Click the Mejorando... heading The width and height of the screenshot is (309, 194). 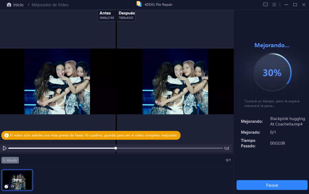click(x=272, y=45)
